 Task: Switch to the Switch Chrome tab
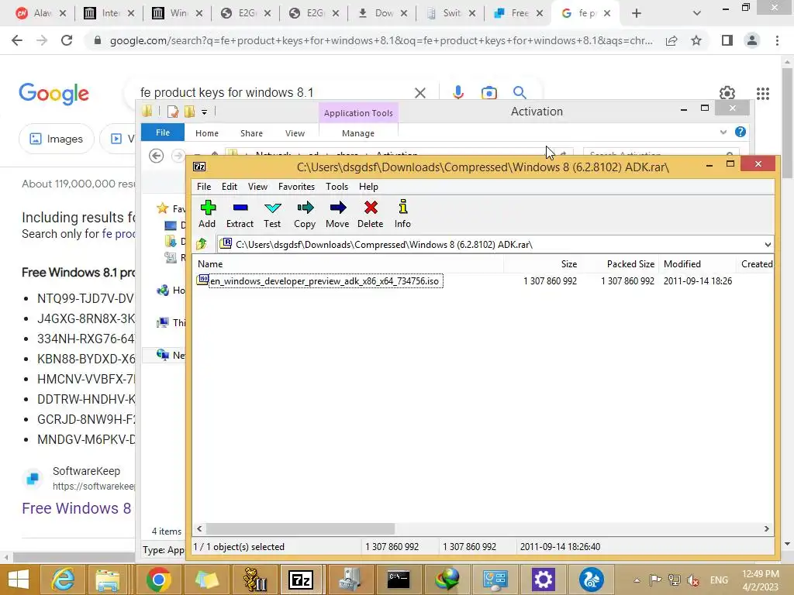(451, 14)
